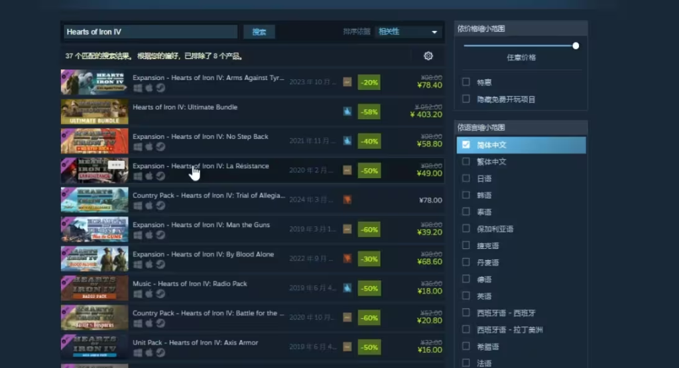Click the SteamOS icon under La Résistance
The height and width of the screenshot is (368, 679).
pyautogui.click(x=160, y=176)
